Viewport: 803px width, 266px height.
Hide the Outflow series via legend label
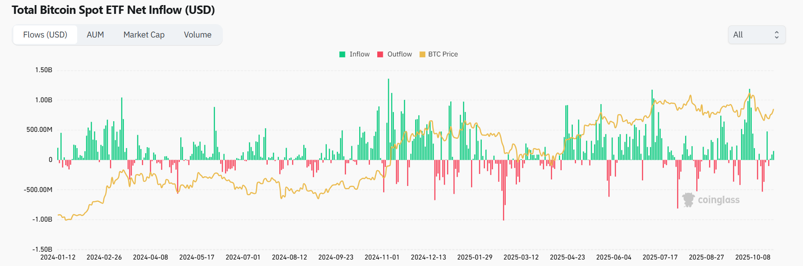point(399,54)
